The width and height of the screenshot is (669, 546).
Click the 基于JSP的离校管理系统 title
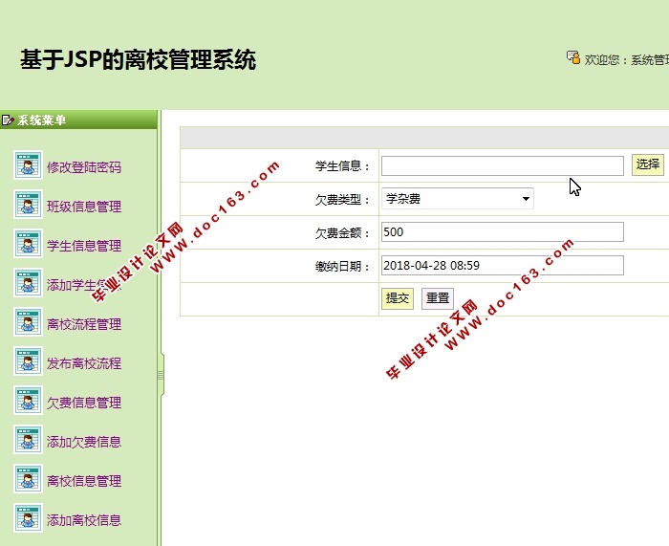pyautogui.click(x=138, y=59)
